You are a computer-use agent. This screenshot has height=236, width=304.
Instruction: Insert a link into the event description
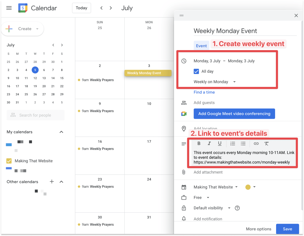coord(256,143)
